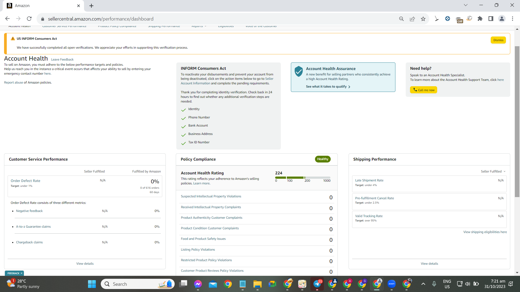This screenshot has height=292, width=520.
Task: Click View shipping eligibilities here
Action: pos(485,232)
